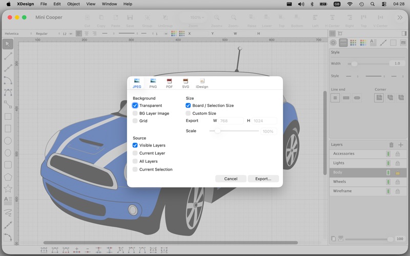This screenshot has height=256, width=410.
Task: Click the Raise order icon
Action: tap(252, 18)
